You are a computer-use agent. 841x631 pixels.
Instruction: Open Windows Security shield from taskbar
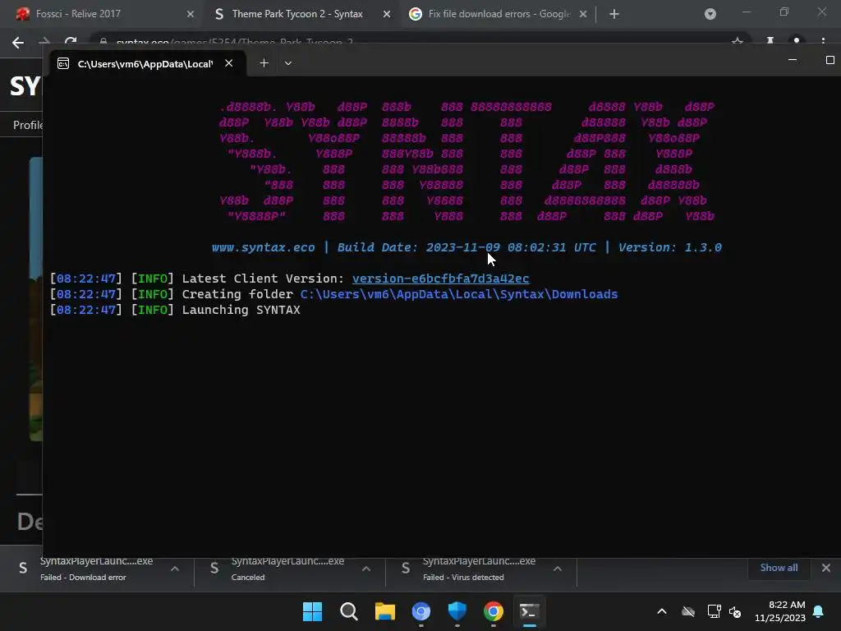pos(457,611)
